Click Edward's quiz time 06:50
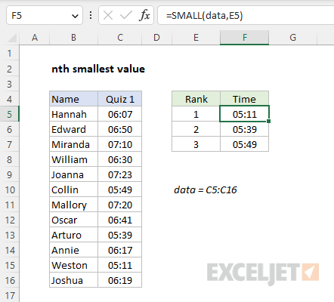The height and width of the screenshot is (302, 334). (x=120, y=129)
